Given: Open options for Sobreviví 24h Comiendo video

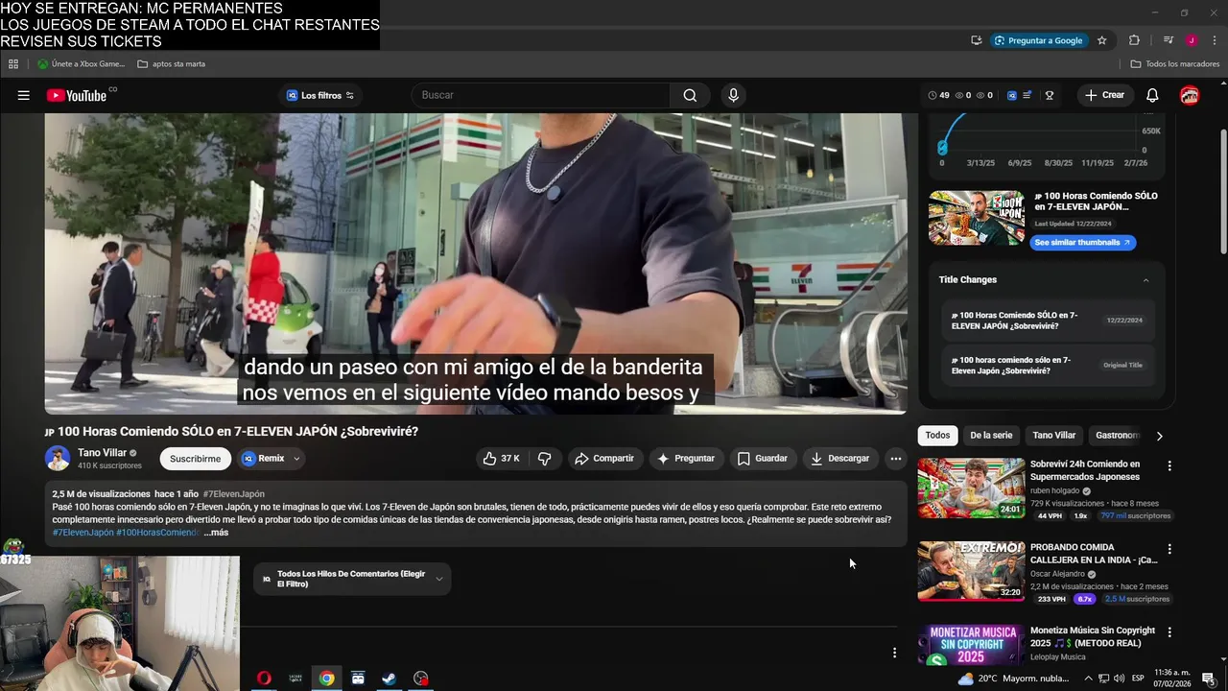Looking at the screenshot, I should 1169,465.
